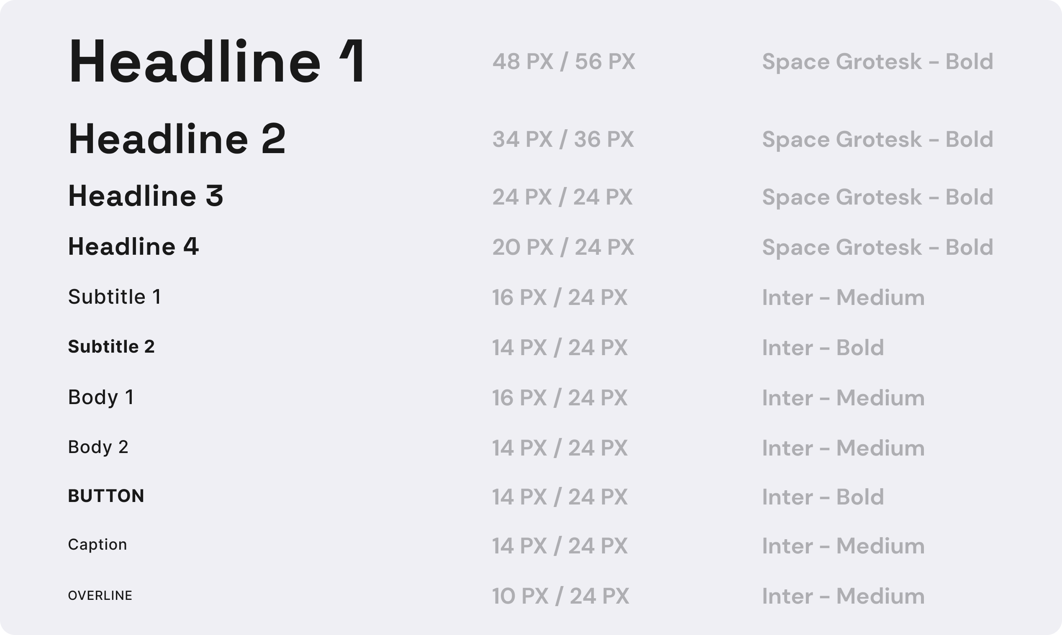
Task: Select Inter – Bold beside BUTTON
Action: 823,497
